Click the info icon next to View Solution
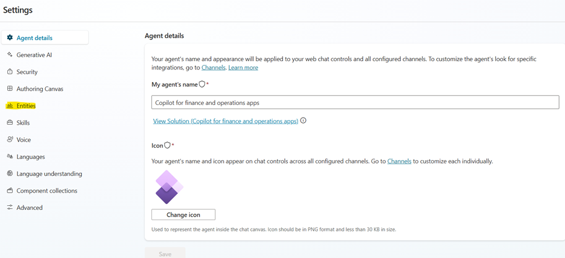 (x=304, y=121)
